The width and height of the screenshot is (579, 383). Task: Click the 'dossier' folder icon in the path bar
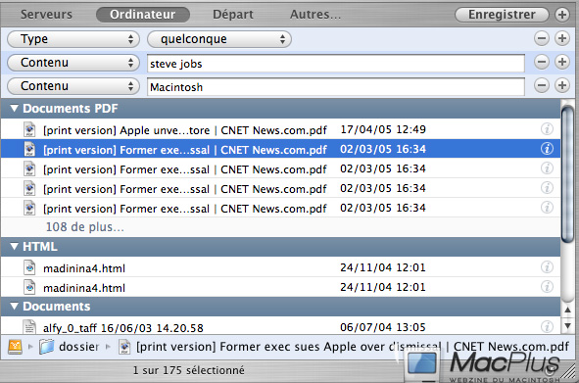pos(46,347)
